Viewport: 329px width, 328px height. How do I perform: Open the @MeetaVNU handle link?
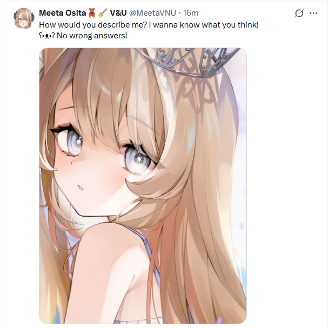point(152,13)
